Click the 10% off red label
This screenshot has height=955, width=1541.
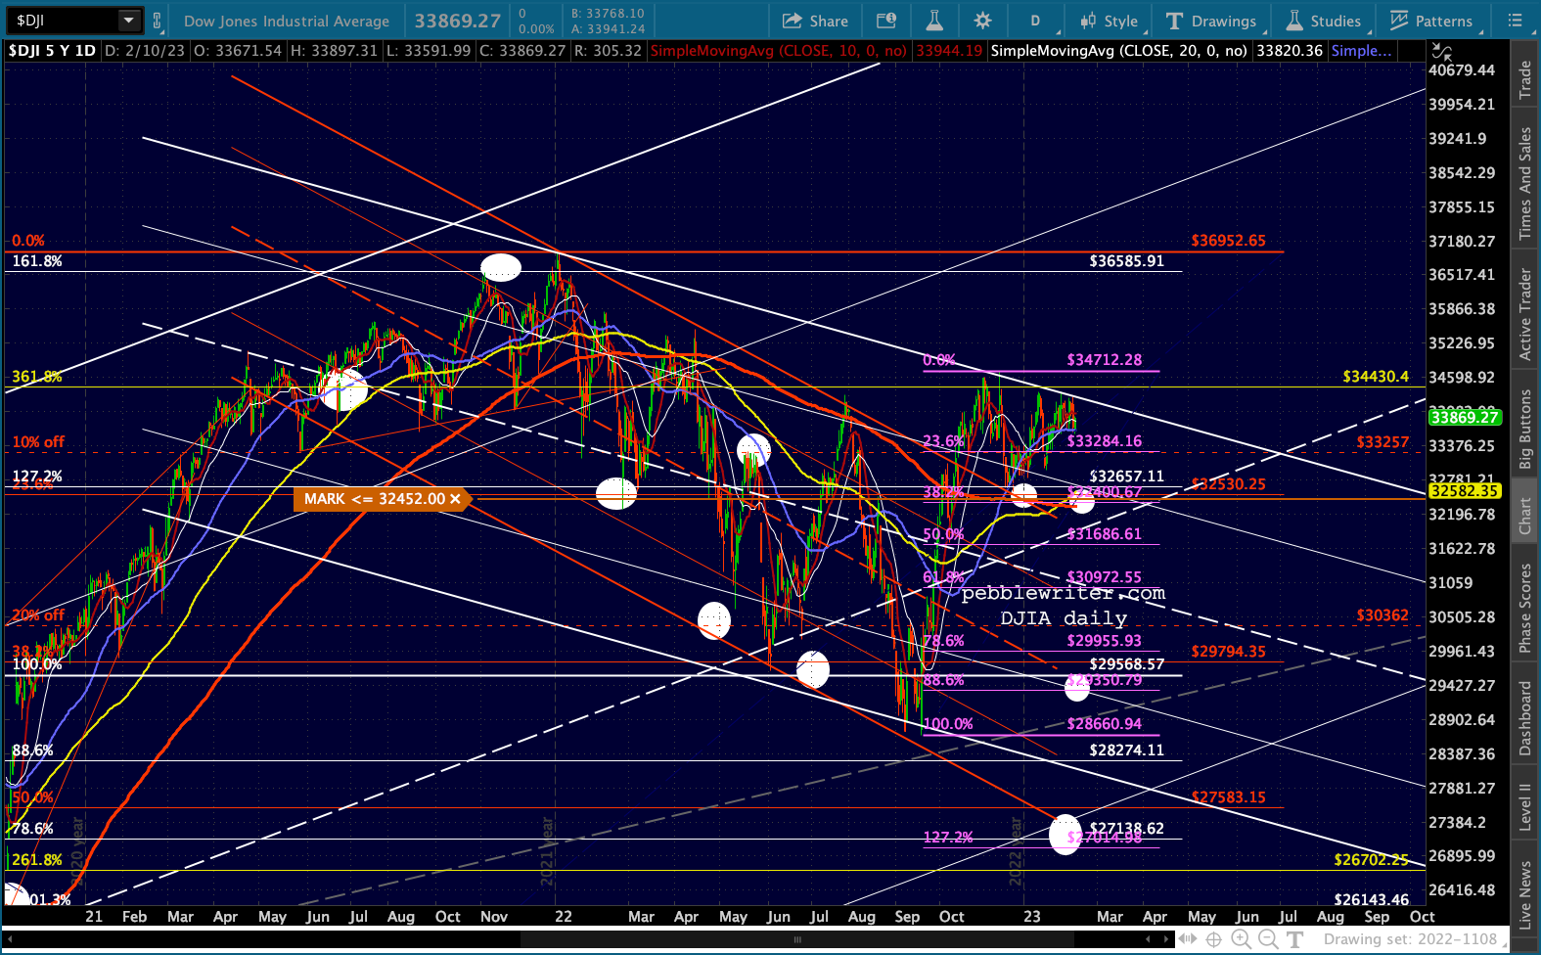click(x=38, y=442)
